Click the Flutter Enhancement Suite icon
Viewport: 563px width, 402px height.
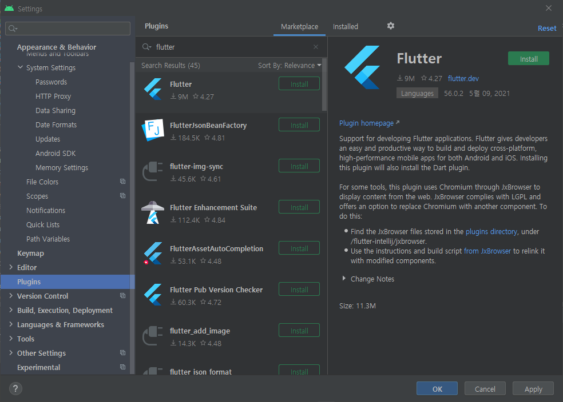[x=153, y=212]
